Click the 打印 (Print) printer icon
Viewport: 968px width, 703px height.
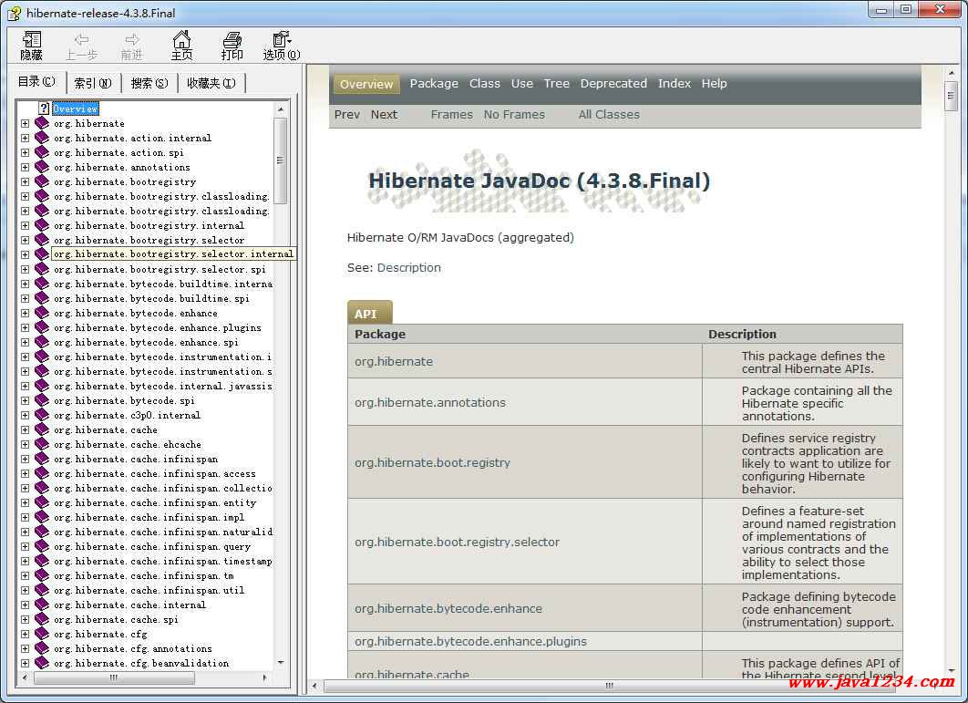232,46
